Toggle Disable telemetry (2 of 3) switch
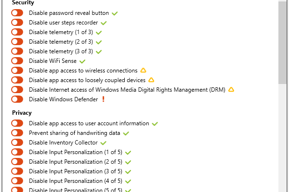The height and width of the screenshot is (192, 289). point(17,42)
